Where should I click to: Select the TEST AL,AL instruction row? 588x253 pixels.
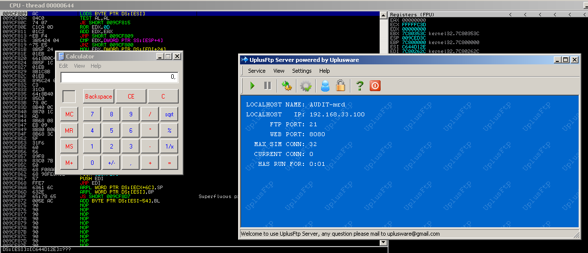coord(94,18)
